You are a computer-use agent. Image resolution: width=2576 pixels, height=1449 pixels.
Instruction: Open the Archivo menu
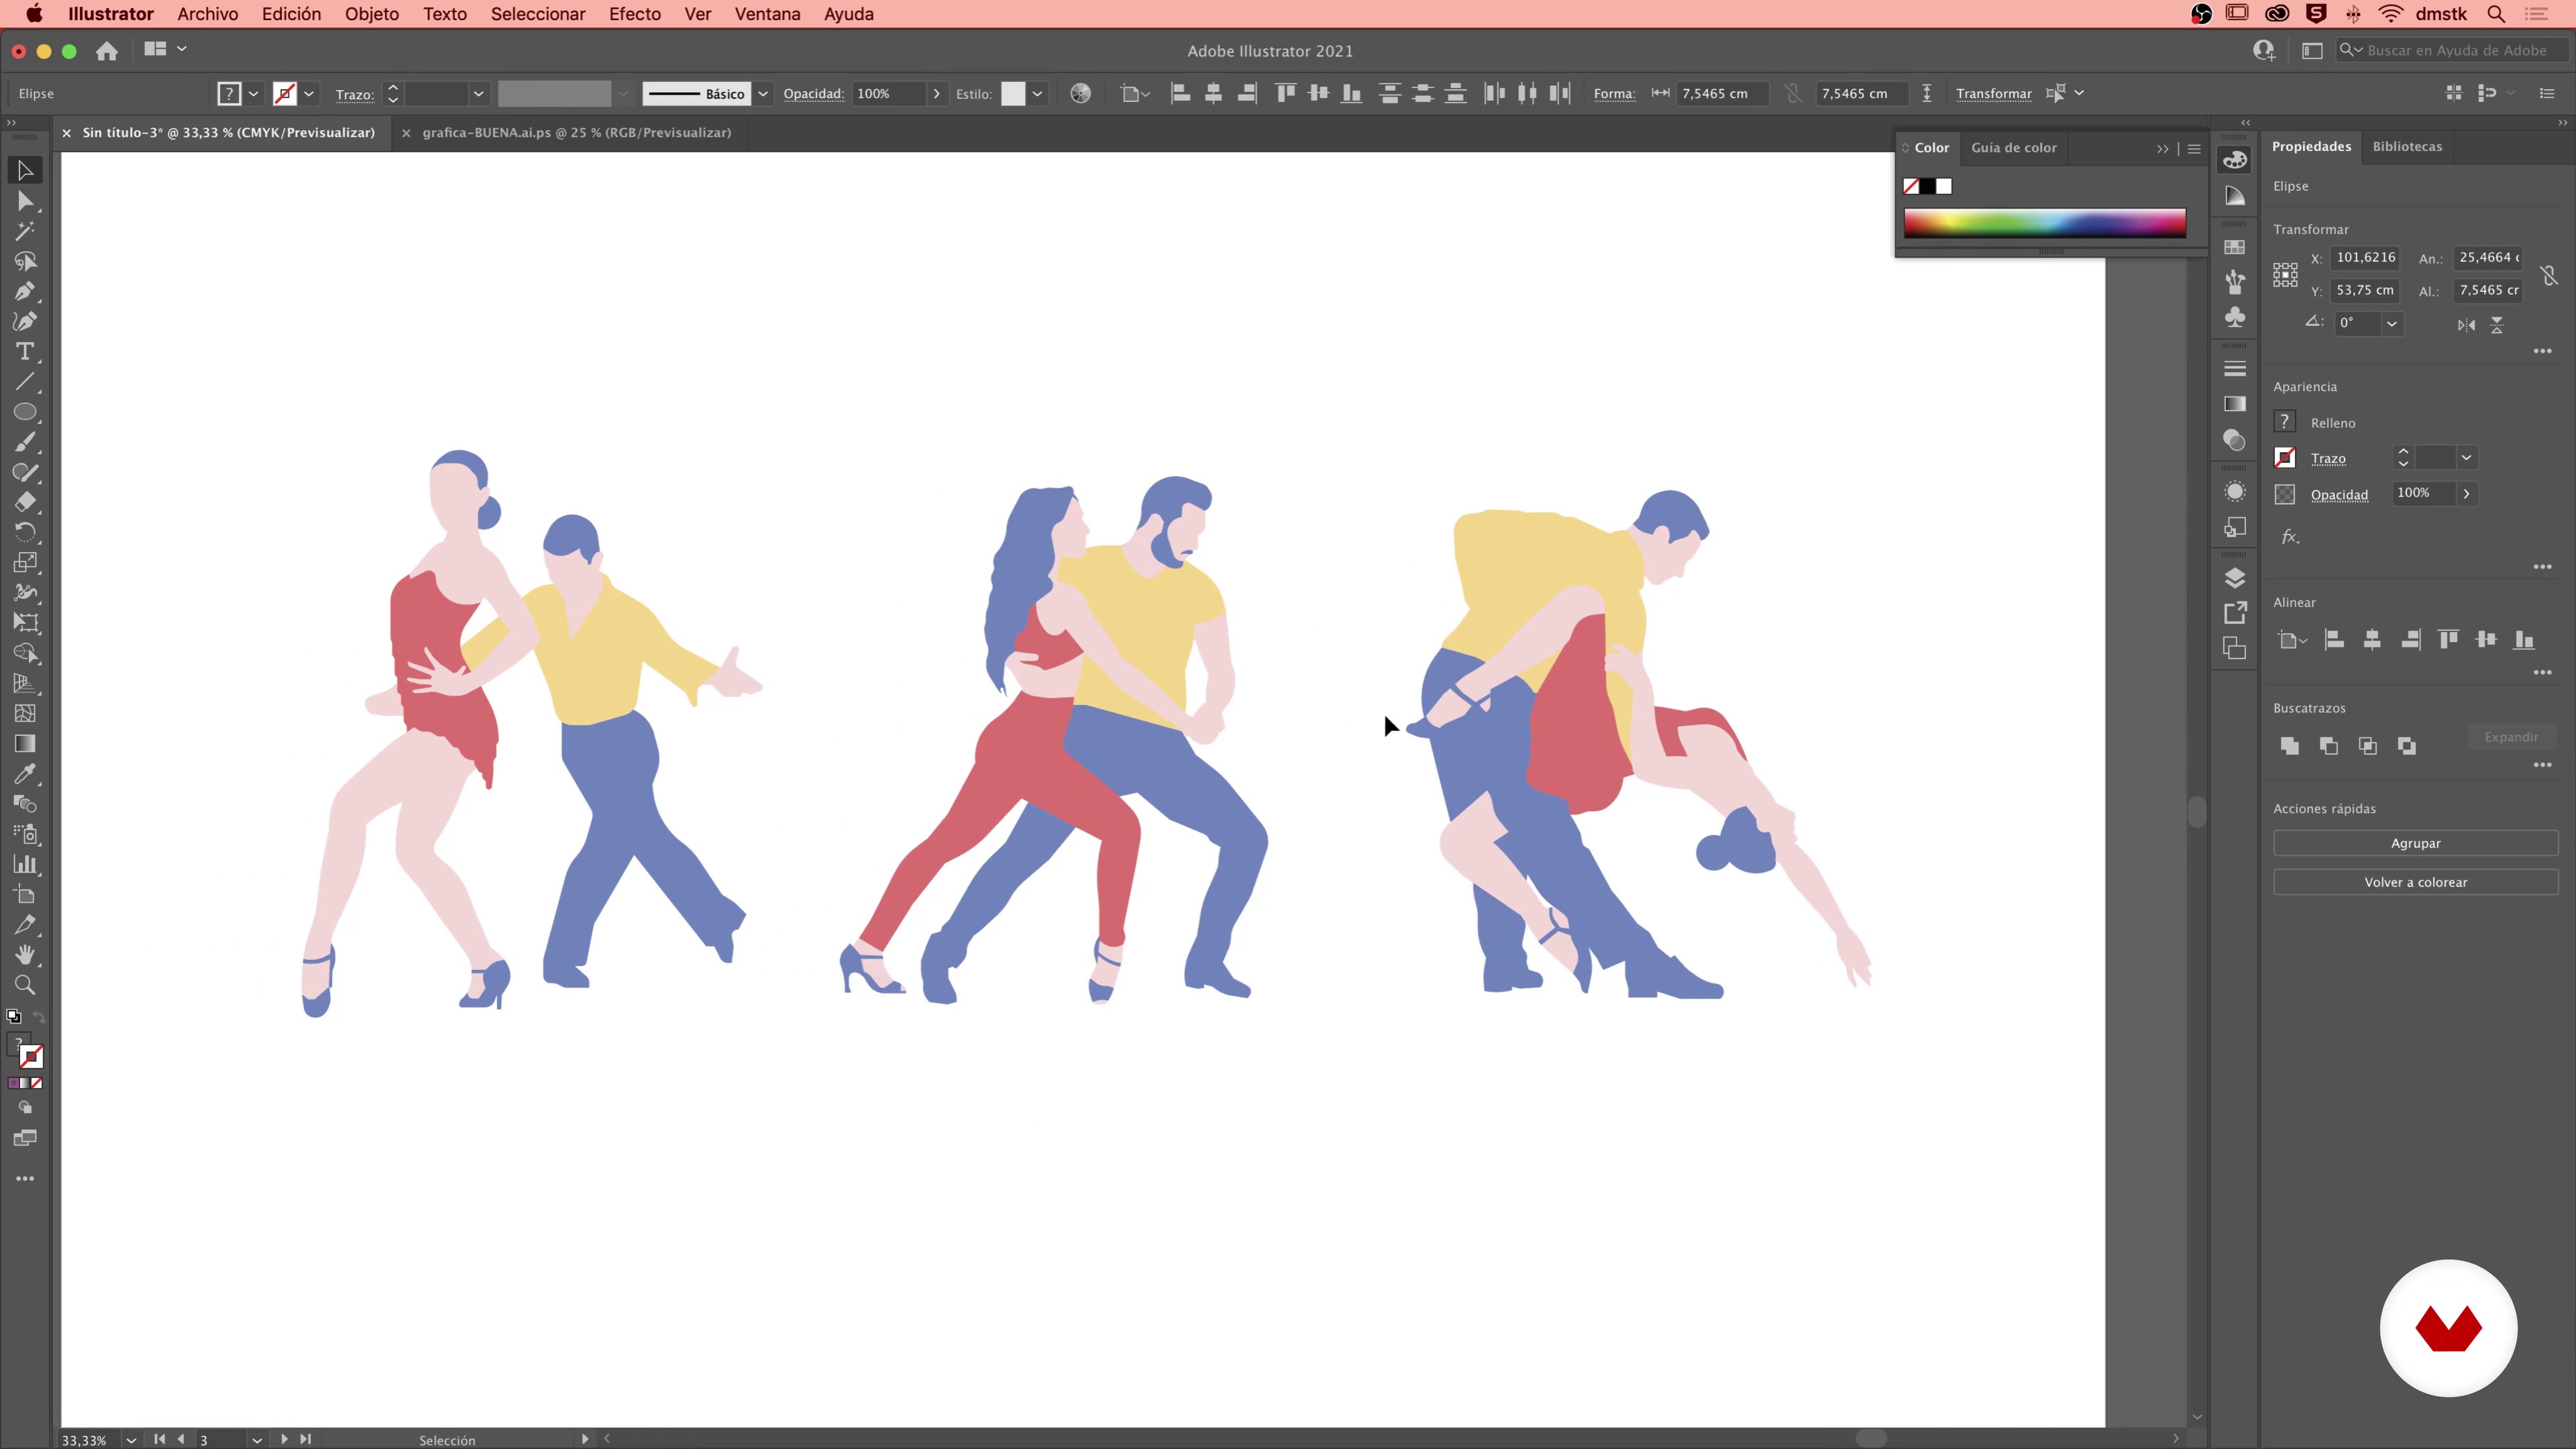207,14
